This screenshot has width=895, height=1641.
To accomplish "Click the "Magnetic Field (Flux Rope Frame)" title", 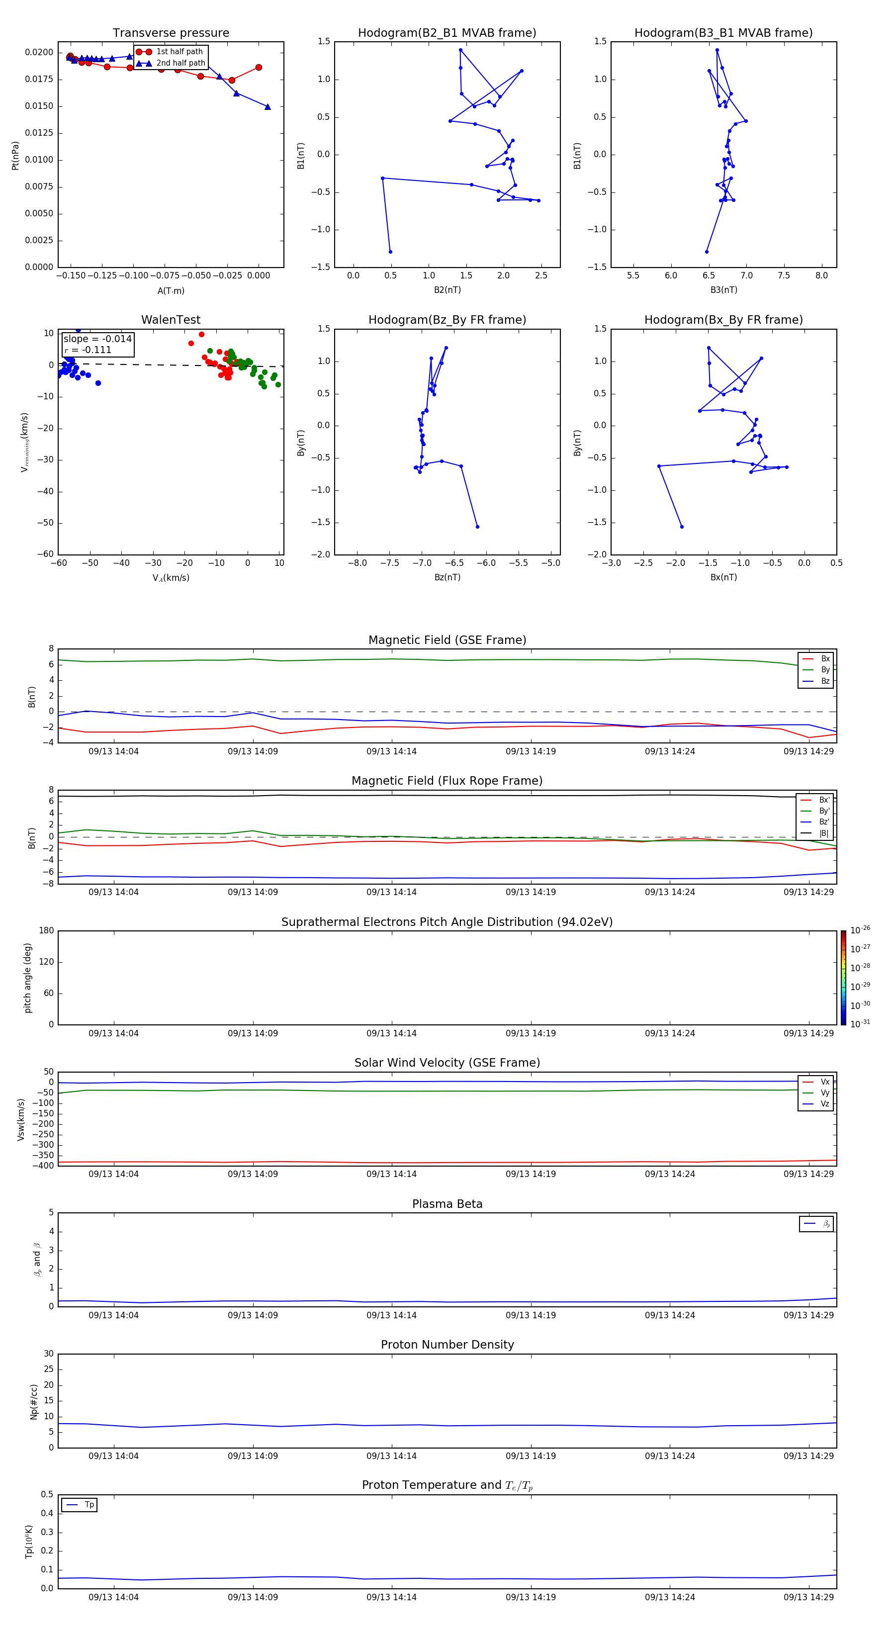I will [447, 781].
